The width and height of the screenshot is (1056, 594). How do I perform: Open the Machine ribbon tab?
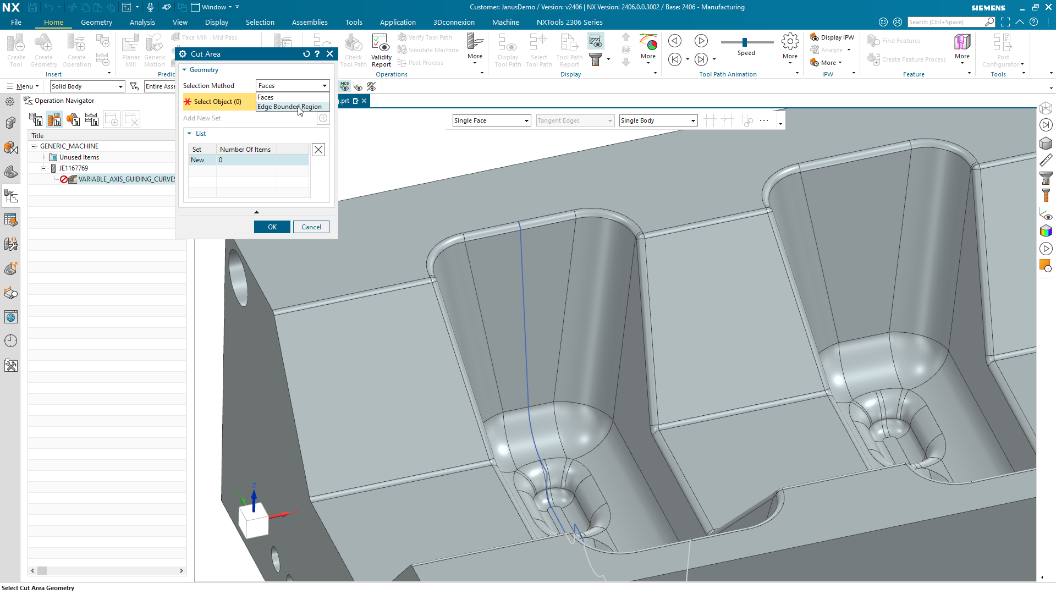505,22
